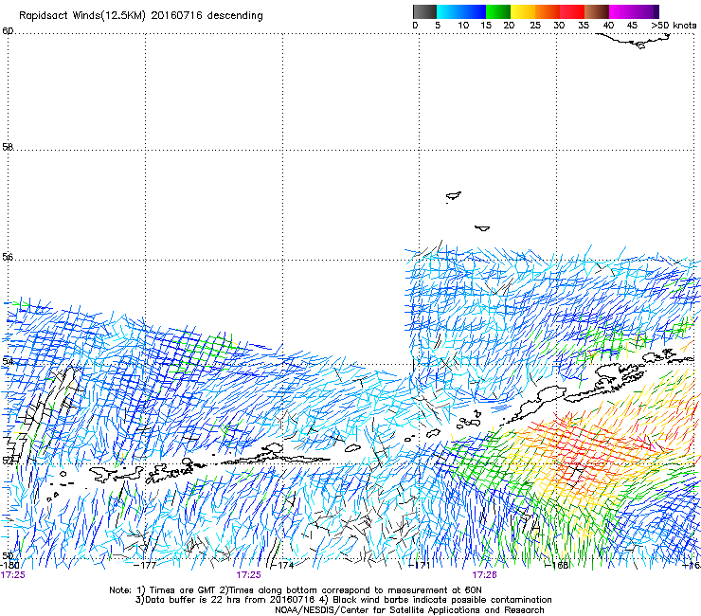
Task: Click the title 'Rapidsact Winds(12.5KM) 20160716 descending'
Action: pyautogui.click(x=141, y=16)
